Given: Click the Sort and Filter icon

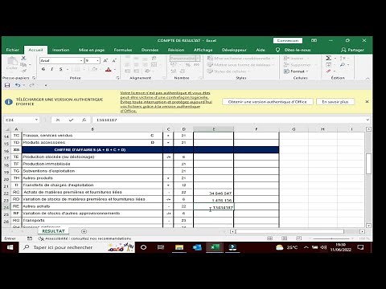Looking at the screenshot, I should click(x=343, y=58).
